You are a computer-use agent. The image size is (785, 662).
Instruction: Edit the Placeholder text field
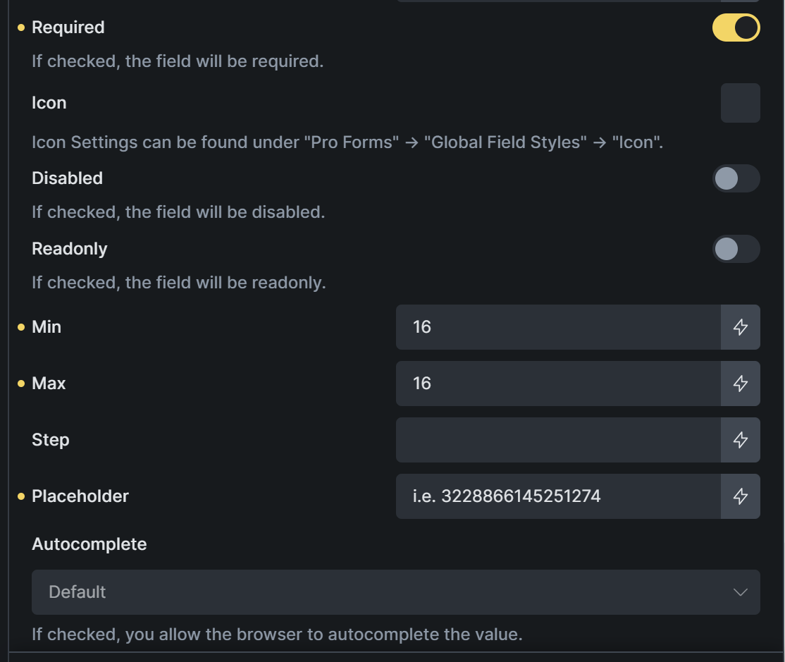(x=557, y=496)
